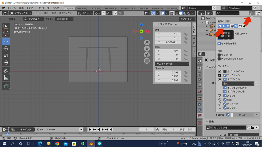This screenshot has width=262, height=147.
Task: Switch to the Modeling workspace tab
Action: [82, 8]
